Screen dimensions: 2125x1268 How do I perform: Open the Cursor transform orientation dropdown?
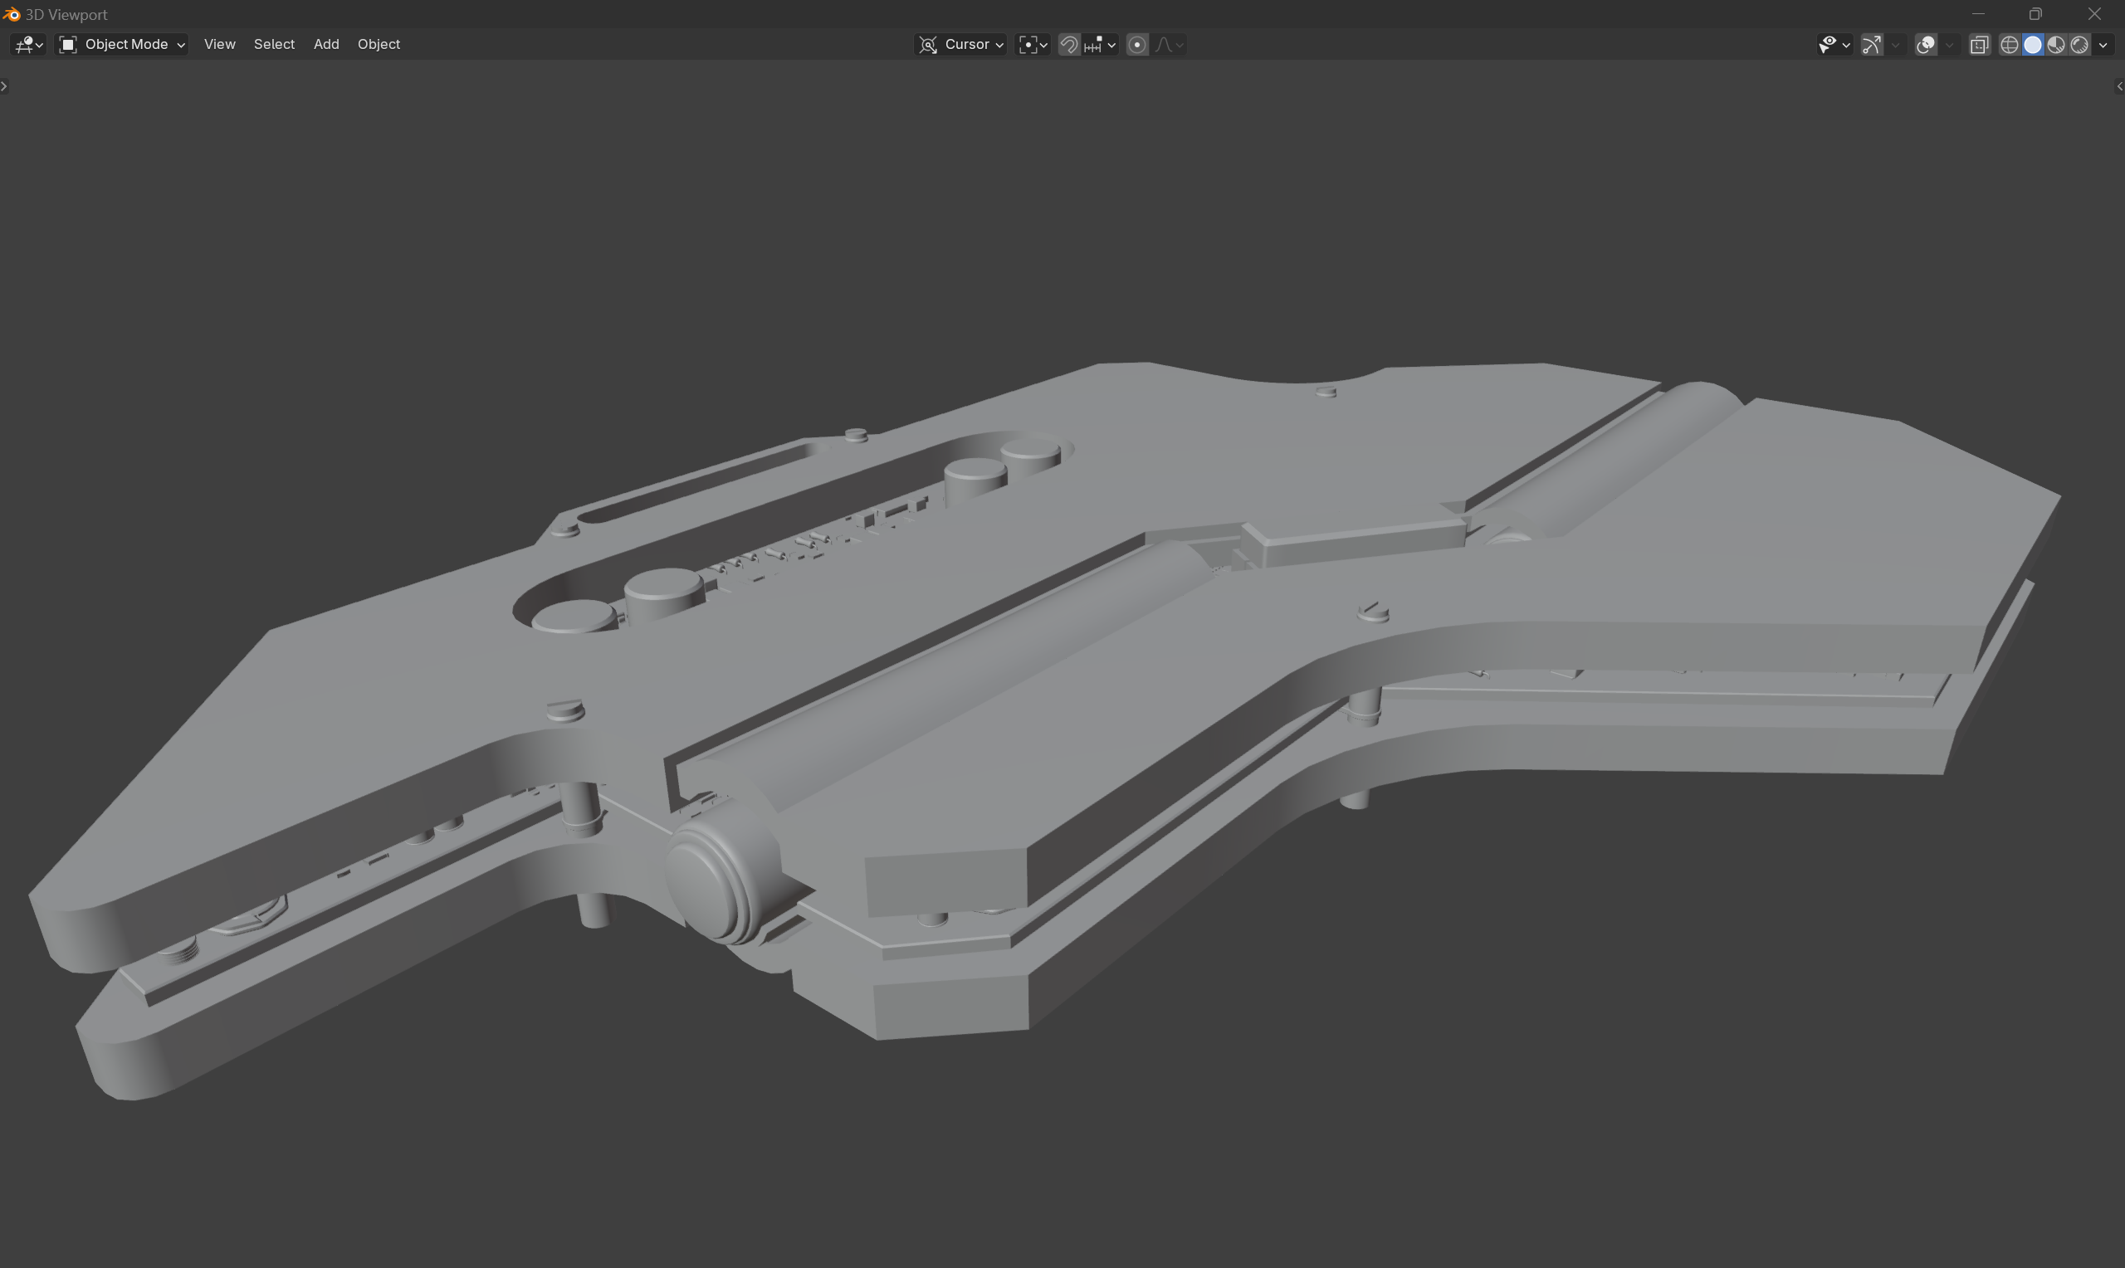coord(960,45)
